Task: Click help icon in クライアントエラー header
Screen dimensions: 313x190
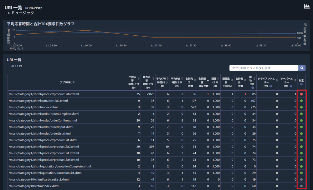Action: 270,86
